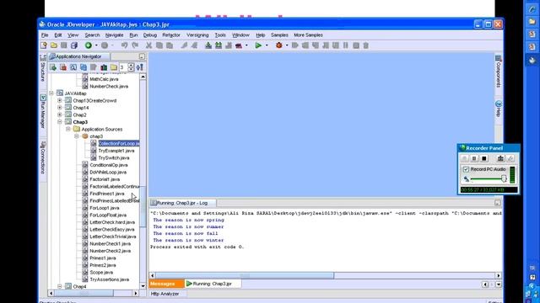Collapse the Application Sources folder

[68, 129]
